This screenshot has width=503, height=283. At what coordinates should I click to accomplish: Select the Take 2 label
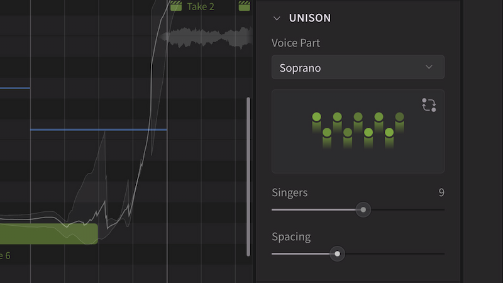(201, 6)
